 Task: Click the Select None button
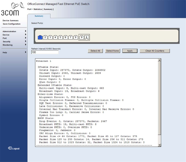[x=112, y=51]
